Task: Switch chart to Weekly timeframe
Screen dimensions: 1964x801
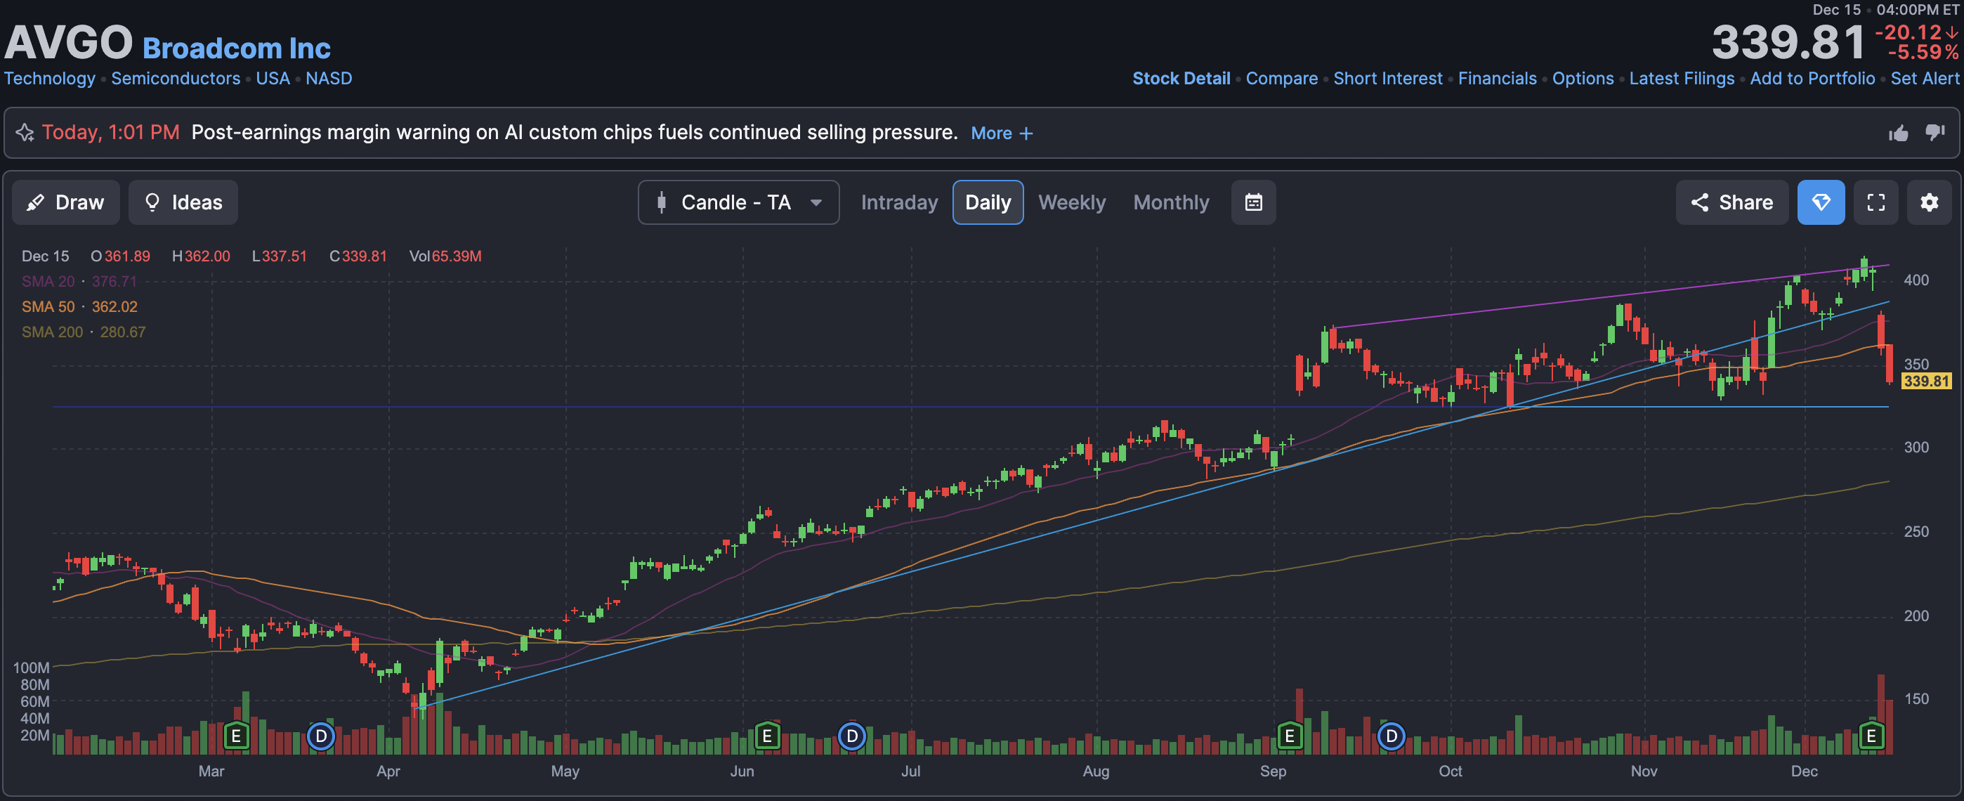Action: click(1071, 202)
